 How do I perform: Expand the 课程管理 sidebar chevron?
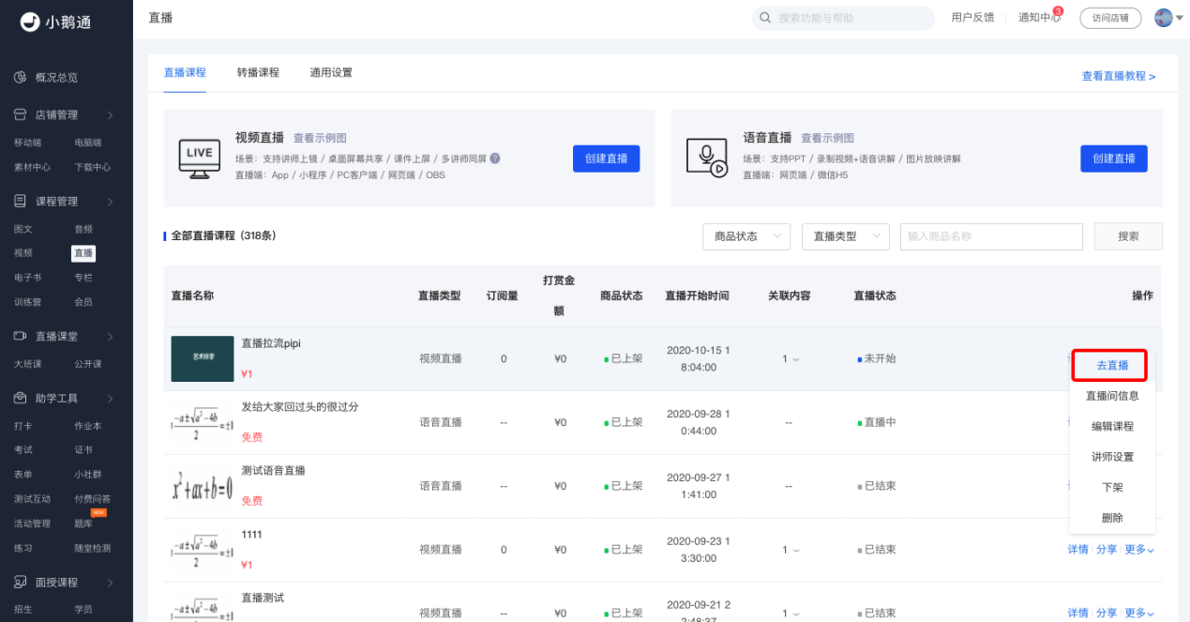[110, 201]
